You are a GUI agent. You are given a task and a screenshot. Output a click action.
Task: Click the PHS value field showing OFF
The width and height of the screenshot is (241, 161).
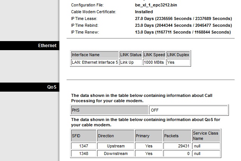point(188,110)
